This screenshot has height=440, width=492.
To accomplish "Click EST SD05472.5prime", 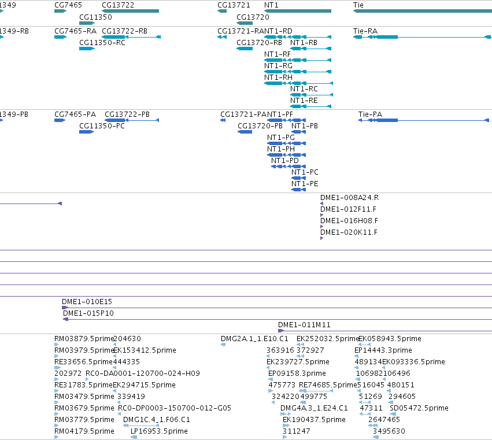I will point(419,408).
